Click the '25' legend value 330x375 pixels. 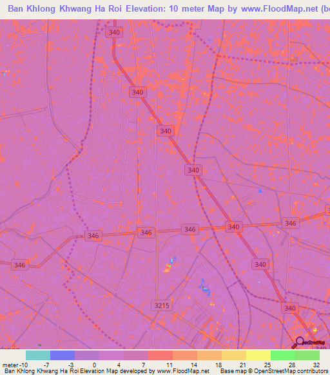pyautogui.click(x=267, y=365)
